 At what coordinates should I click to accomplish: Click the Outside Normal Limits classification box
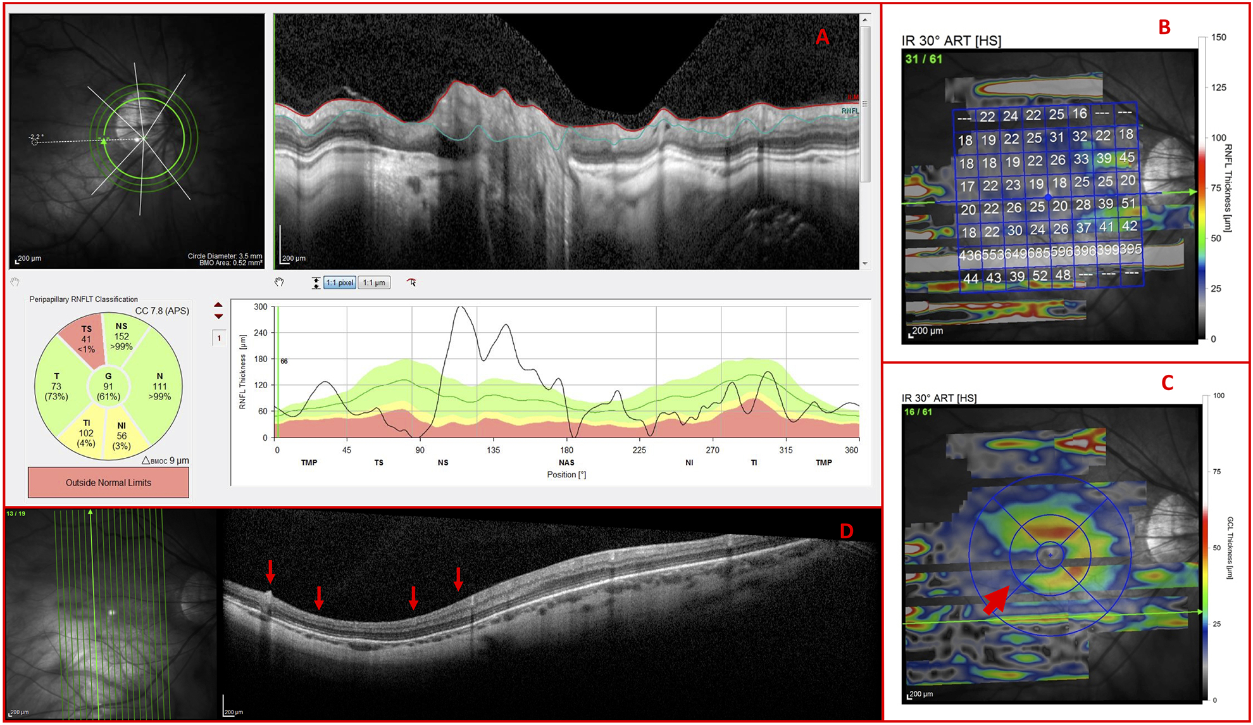pos(108,482)
